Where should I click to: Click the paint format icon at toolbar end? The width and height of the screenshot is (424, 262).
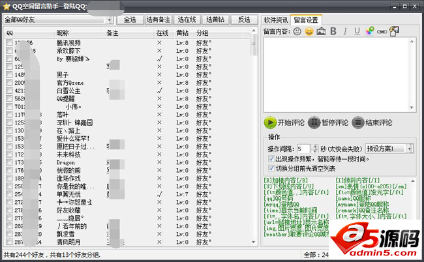[394, 31]
